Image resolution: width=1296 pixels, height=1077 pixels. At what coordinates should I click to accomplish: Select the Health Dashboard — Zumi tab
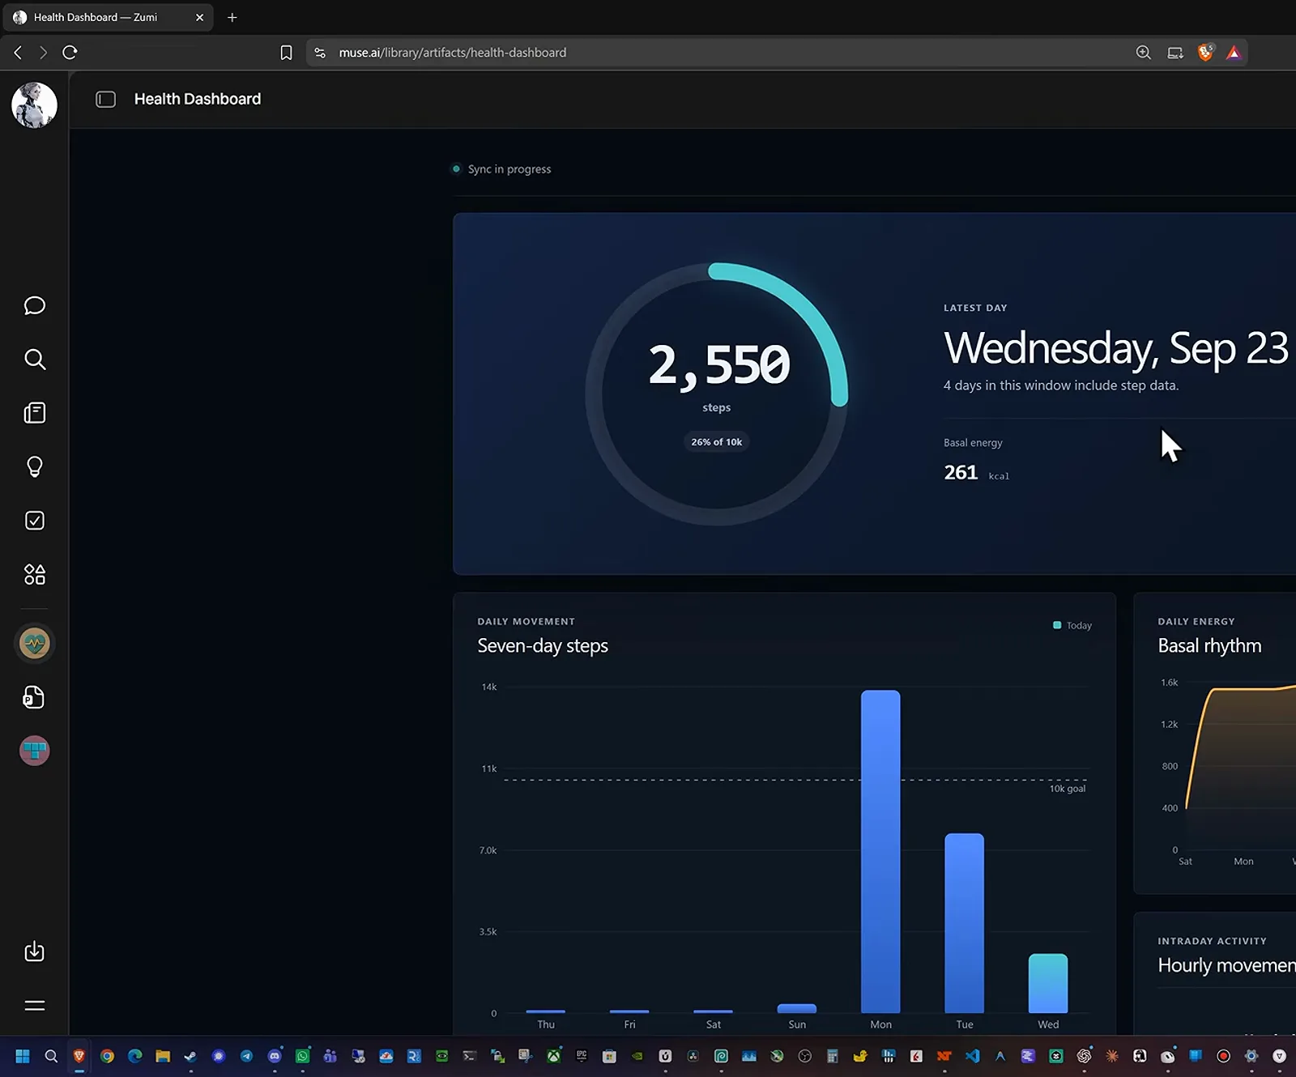click(108, 17)
